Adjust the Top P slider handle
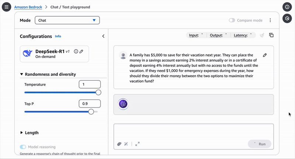This screenshot has height=159, width=295. point(91,111)
